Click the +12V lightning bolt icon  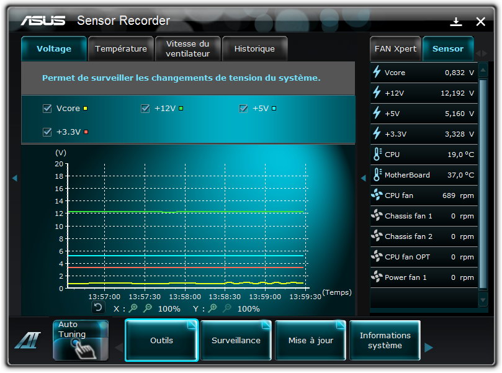click(x=377, y=92)
